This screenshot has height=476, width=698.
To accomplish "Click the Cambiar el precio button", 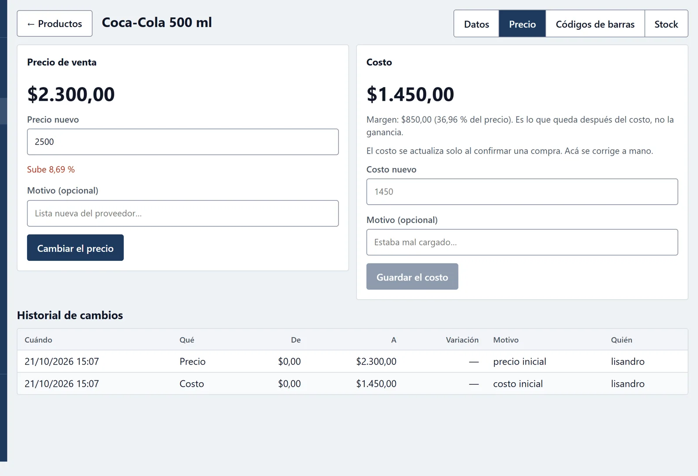I will (75, 248).
